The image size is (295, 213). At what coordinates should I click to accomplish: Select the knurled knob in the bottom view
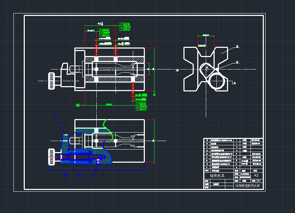51,157
